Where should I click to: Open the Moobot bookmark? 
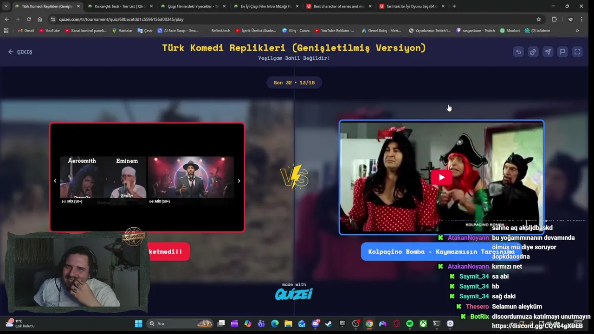click(510, 31)
